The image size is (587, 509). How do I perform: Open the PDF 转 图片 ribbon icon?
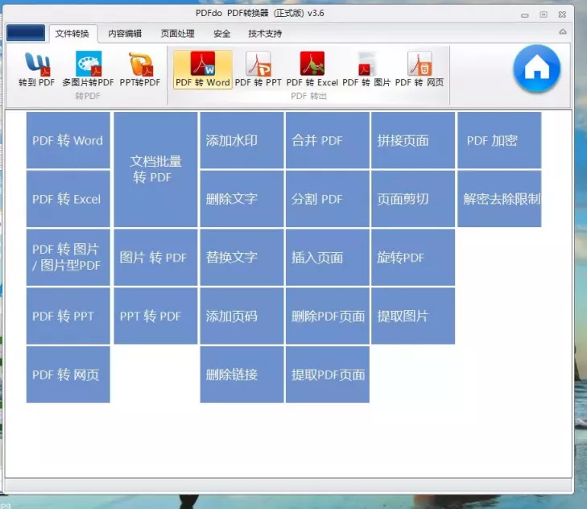click(366, 69)
